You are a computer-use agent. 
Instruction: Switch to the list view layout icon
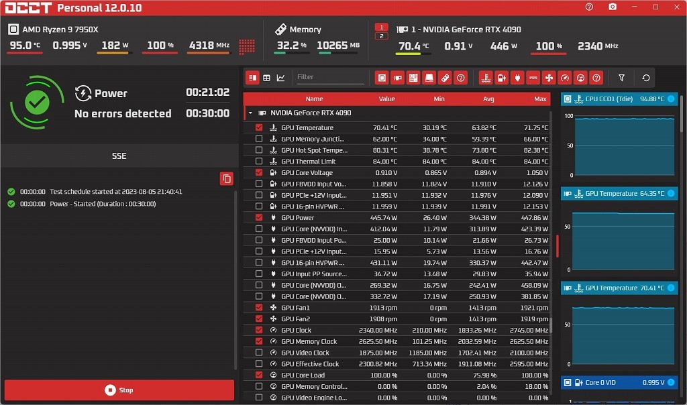(x=253, y=78)
